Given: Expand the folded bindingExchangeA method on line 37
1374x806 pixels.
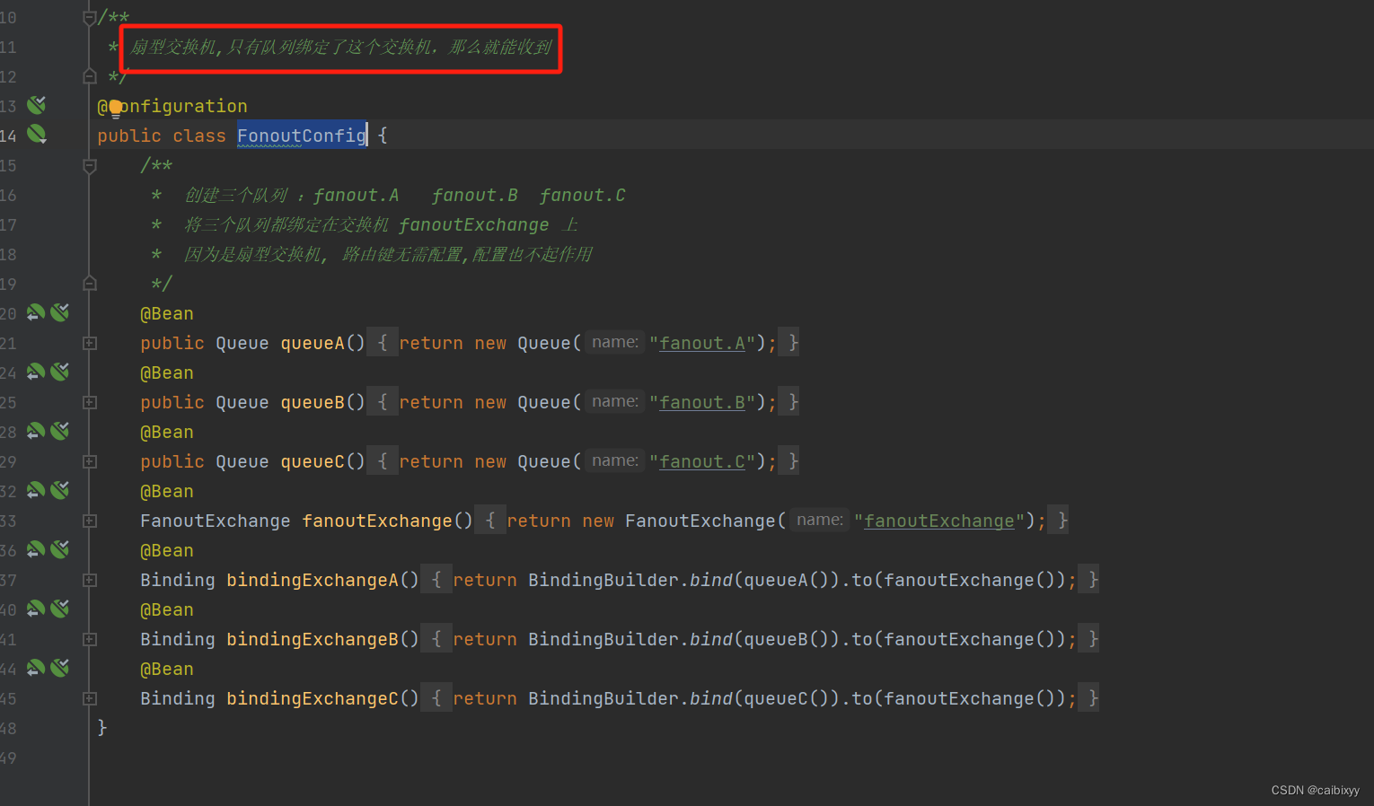Looking at the screenshot, I should (x=90, y=580).
